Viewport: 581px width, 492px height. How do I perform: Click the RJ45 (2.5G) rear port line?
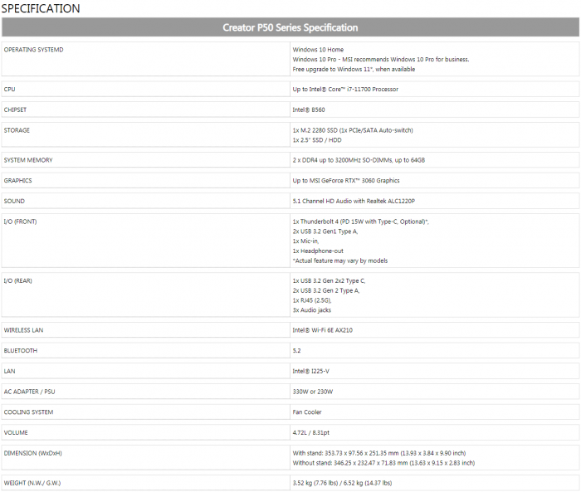(311, 300)
